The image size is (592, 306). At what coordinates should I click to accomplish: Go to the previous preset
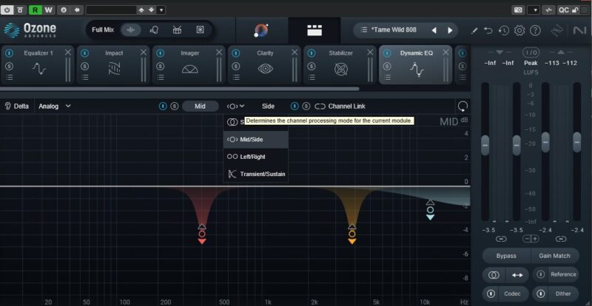434,30
